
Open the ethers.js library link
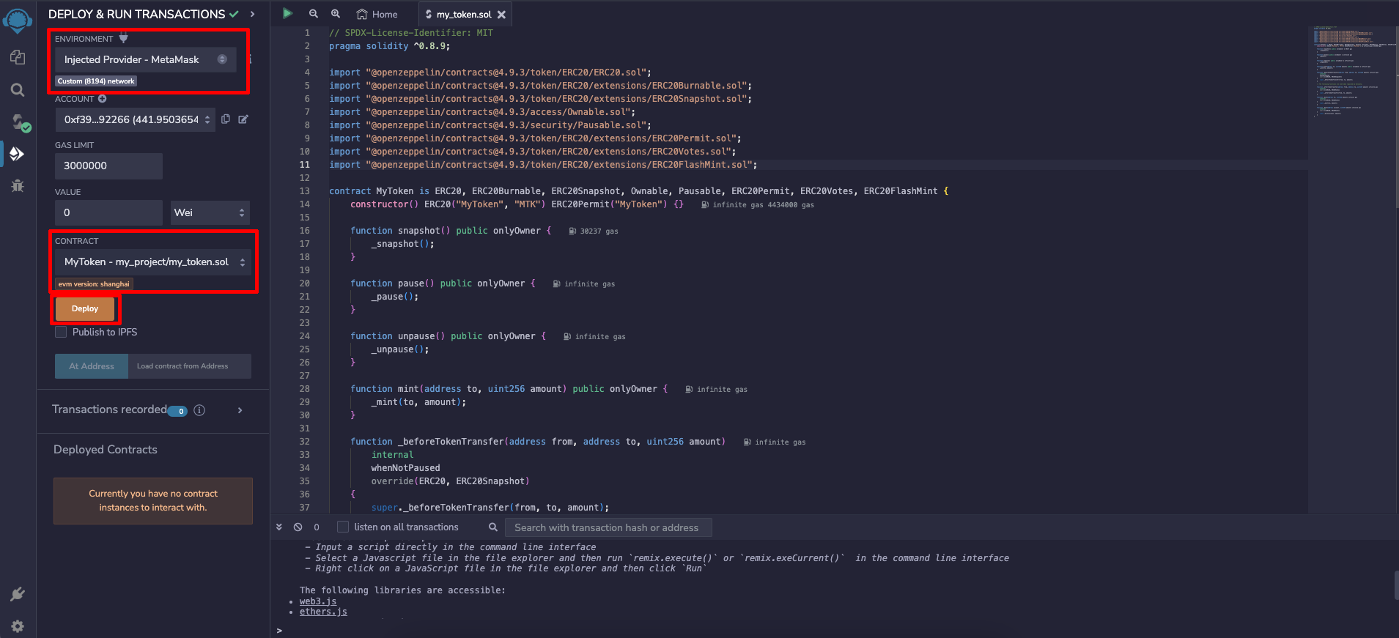[323, 612]
